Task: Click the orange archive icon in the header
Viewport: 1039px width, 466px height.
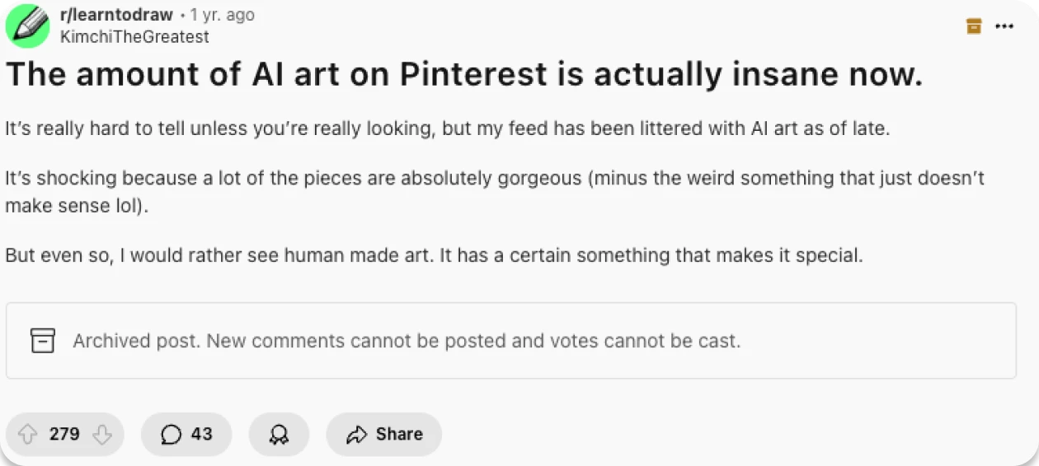Action: (974, 26)
